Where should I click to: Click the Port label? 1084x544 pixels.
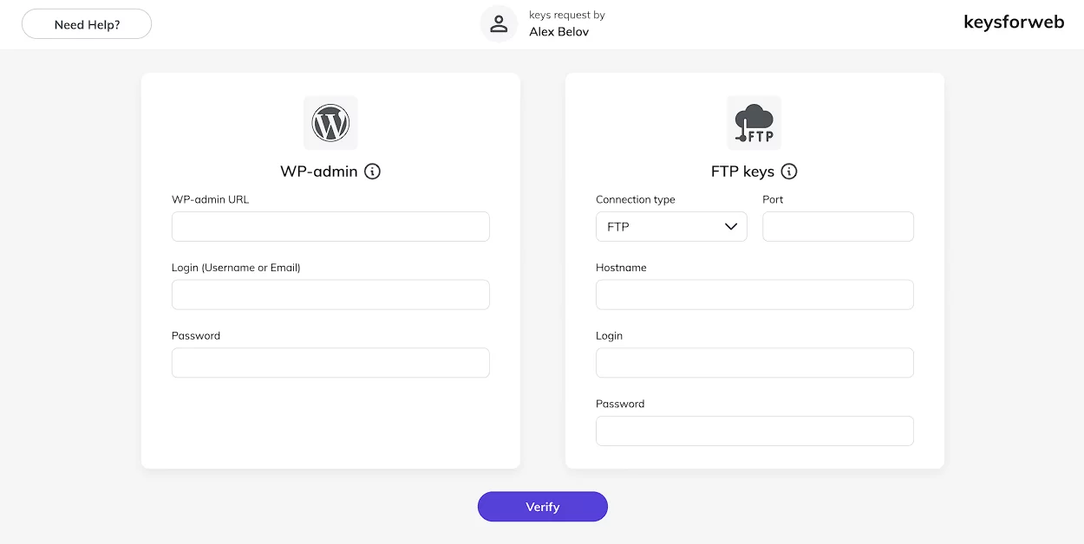[x=773, y=199]
